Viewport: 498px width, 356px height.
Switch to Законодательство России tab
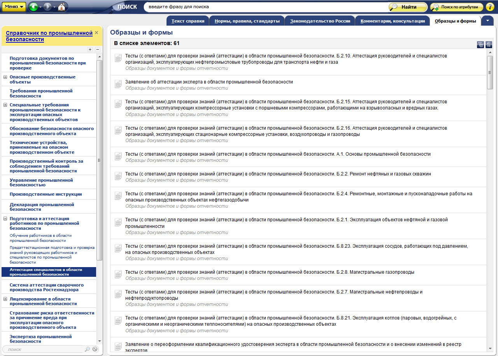[x=320, y=21]
